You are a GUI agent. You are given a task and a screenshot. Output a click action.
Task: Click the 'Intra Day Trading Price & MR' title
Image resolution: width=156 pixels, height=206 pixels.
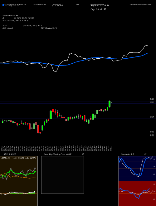coord(57,154)
